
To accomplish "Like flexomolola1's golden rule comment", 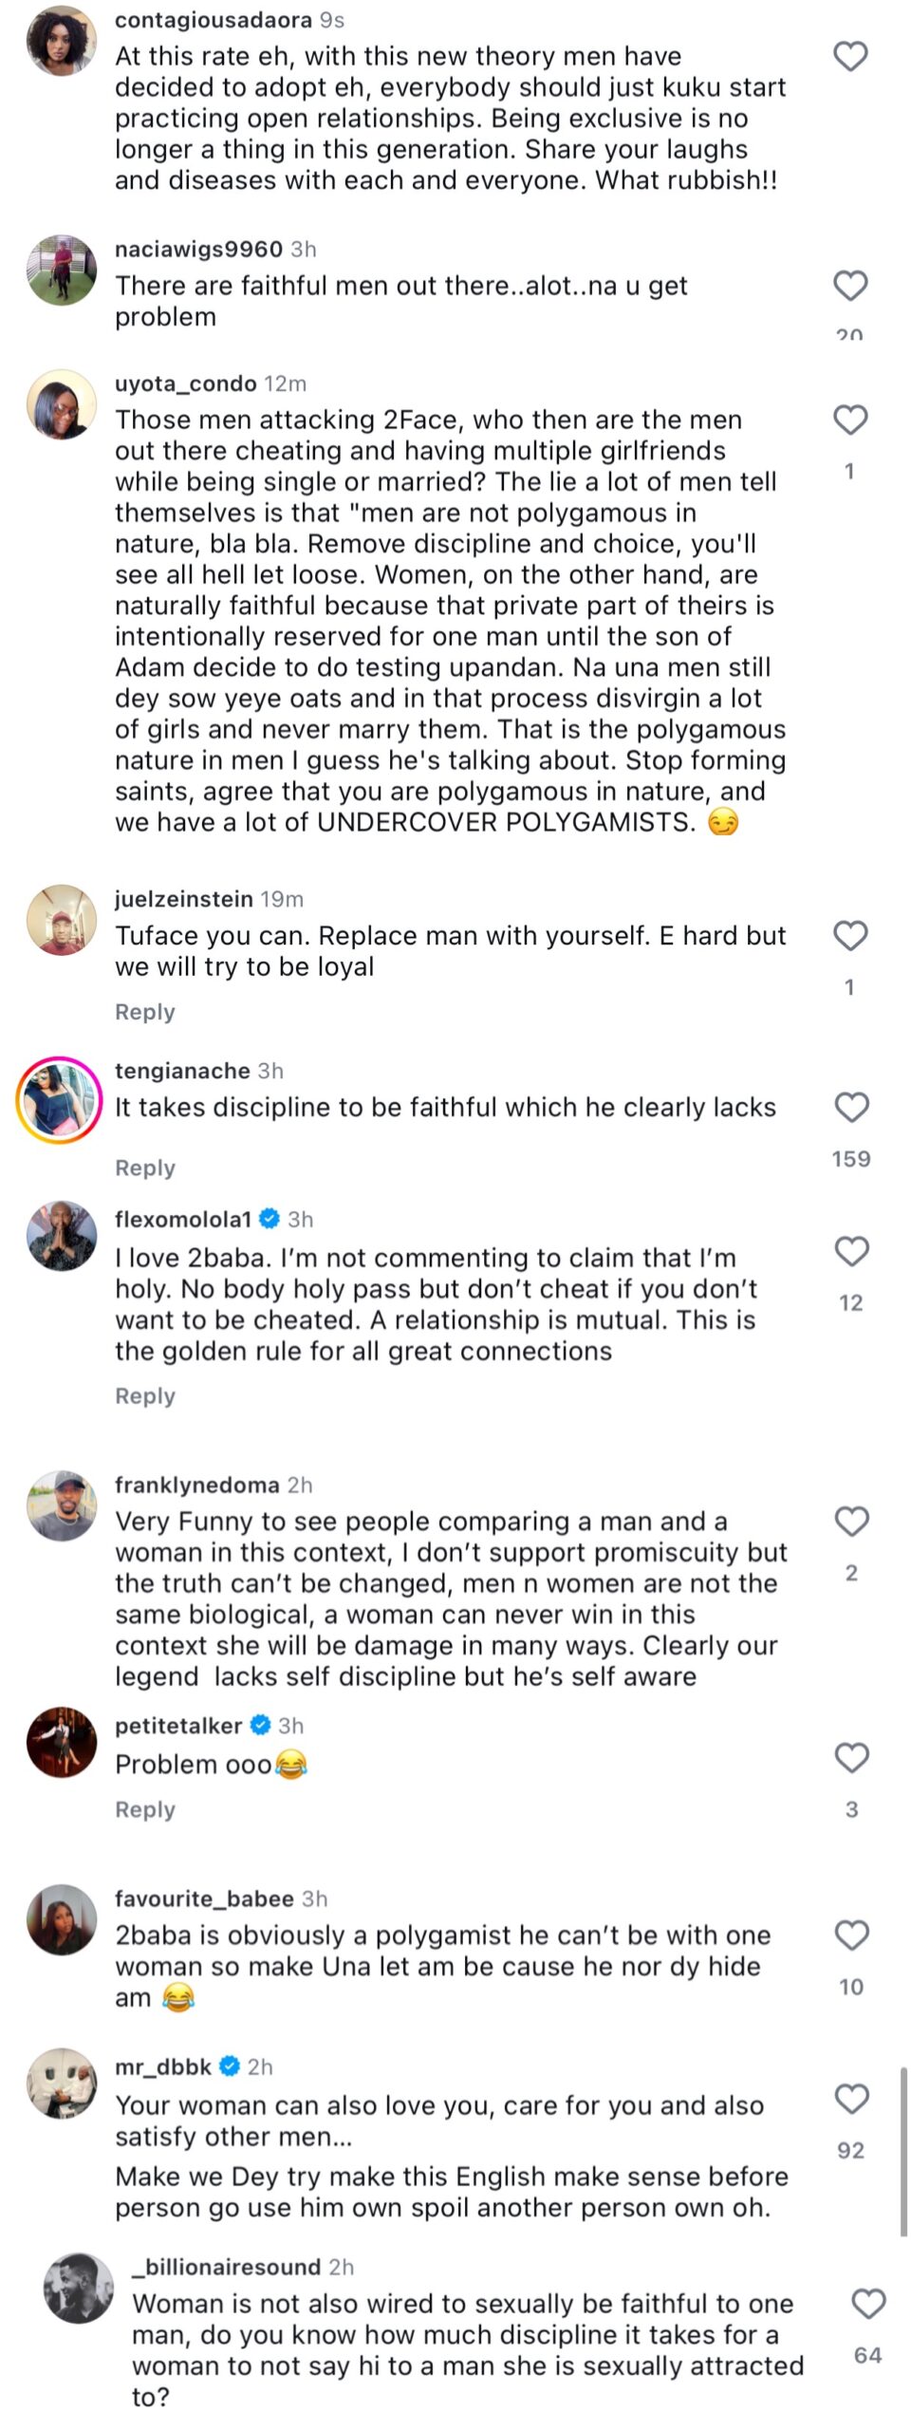I will [x=851, y=1251].
